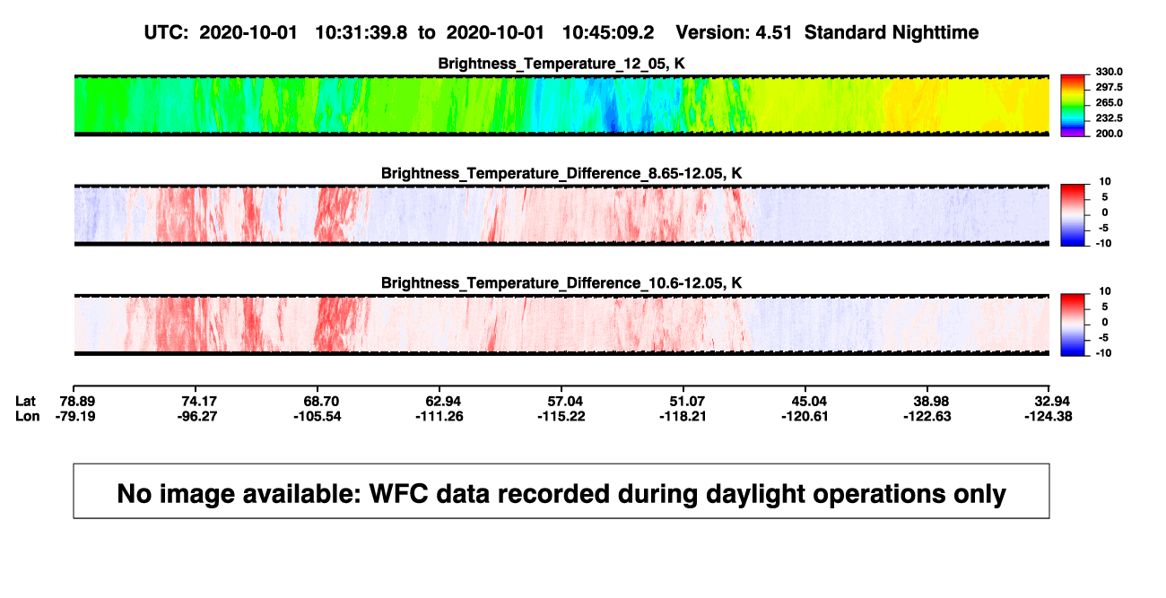Click the 8.65-12.05 difference image strip
Screen dimensions: 1166x598
tap(561, 215)
